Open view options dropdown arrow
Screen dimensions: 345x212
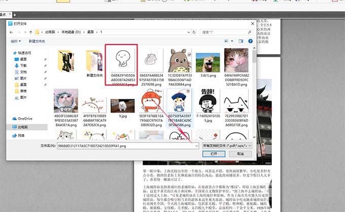tap(232, 41)
